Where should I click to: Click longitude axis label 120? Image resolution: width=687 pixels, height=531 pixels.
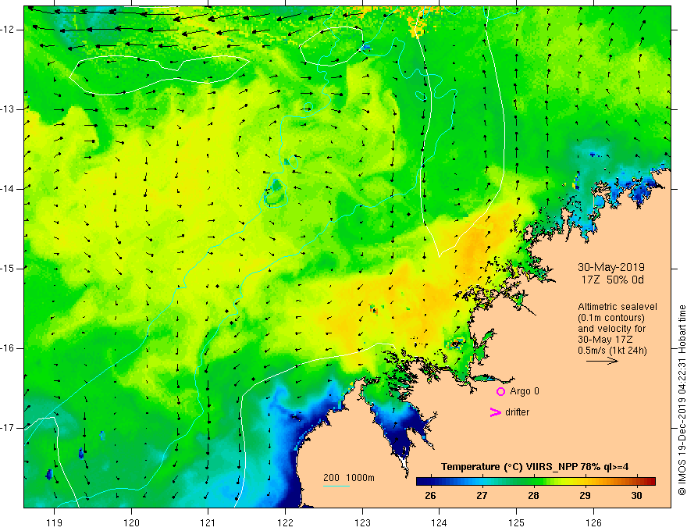[131, 522]
